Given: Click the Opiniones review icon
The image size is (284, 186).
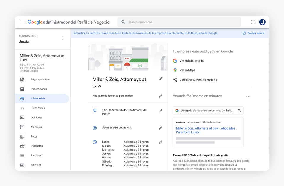Looking at the screenshot, I should tap(22, 117).
